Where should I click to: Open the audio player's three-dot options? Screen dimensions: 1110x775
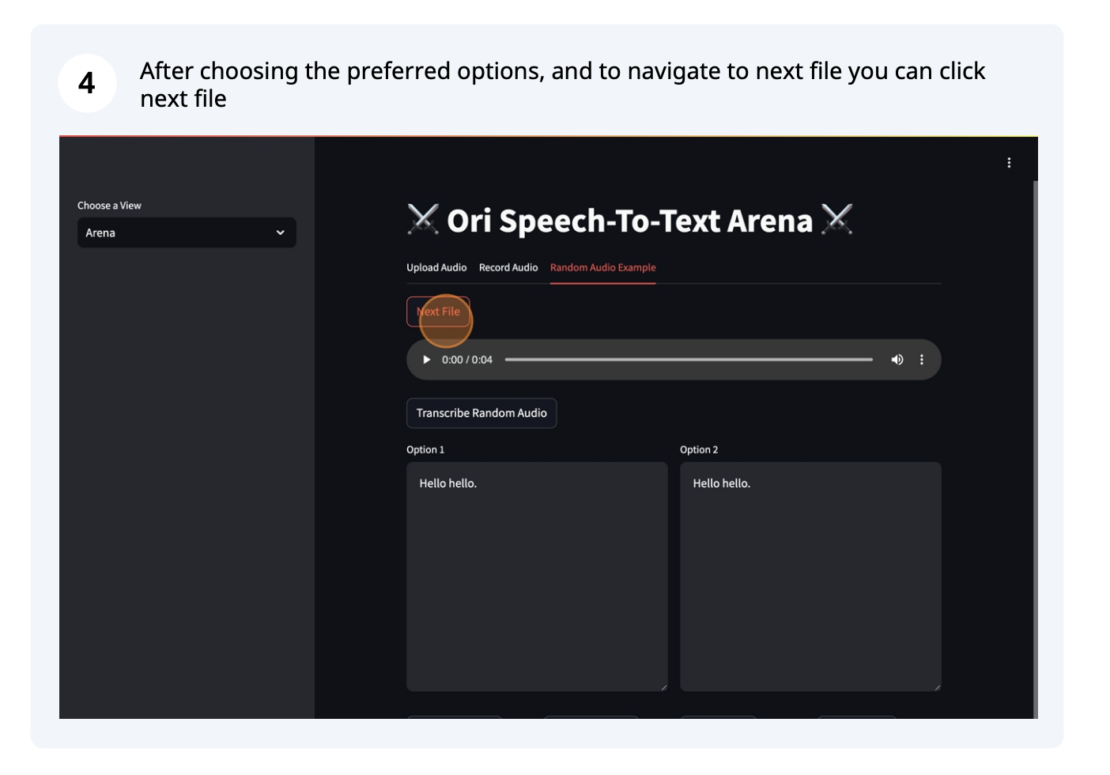[x=921, y=360]
